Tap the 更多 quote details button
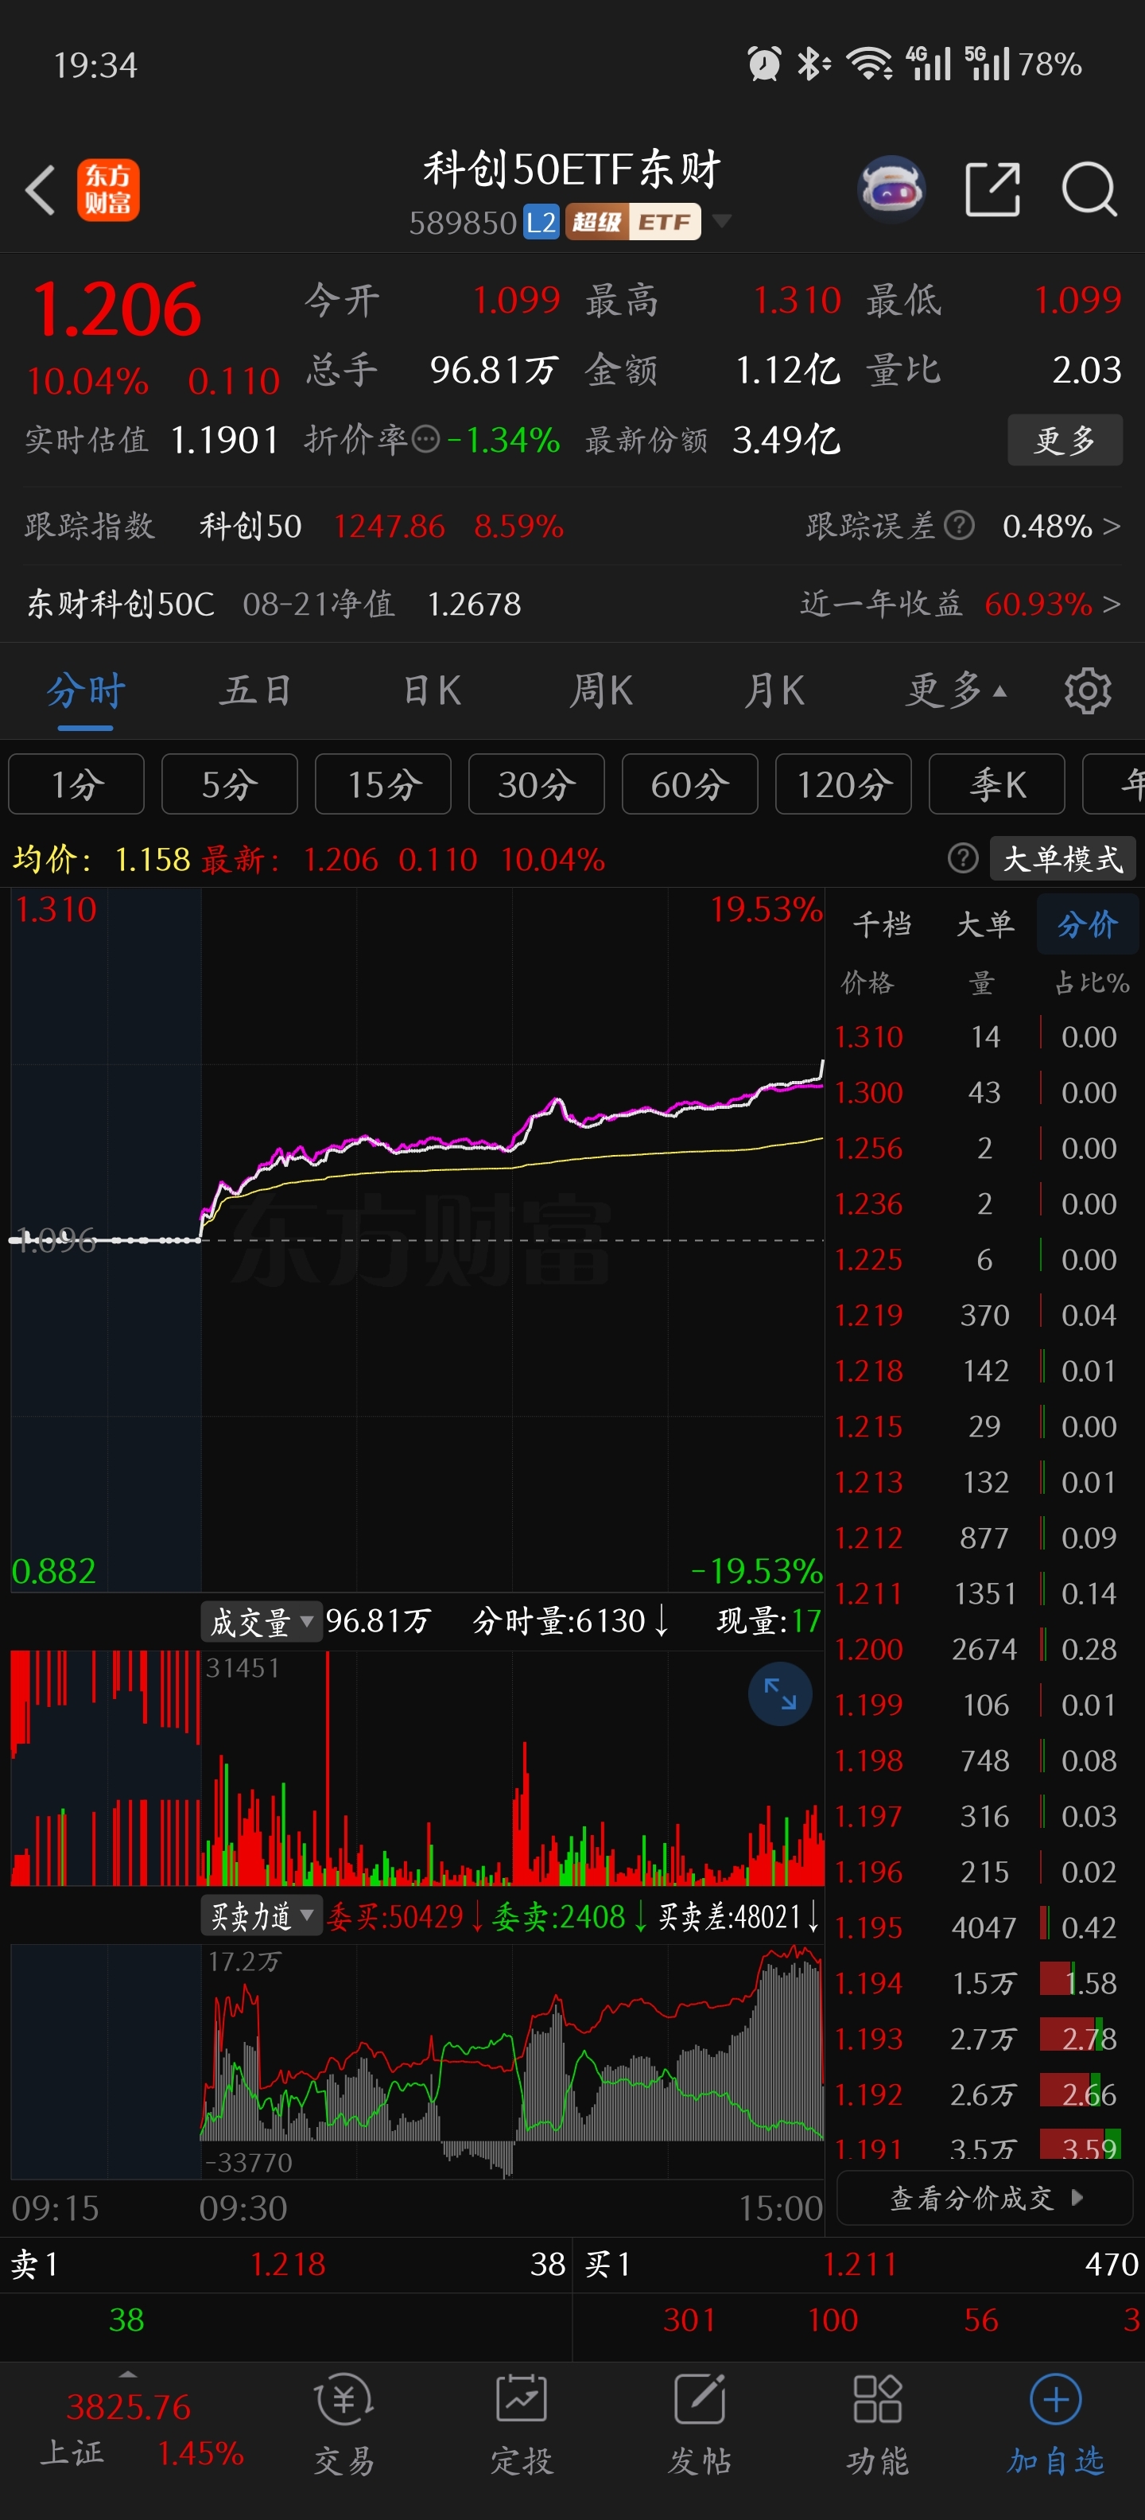 coord(1065,440)
